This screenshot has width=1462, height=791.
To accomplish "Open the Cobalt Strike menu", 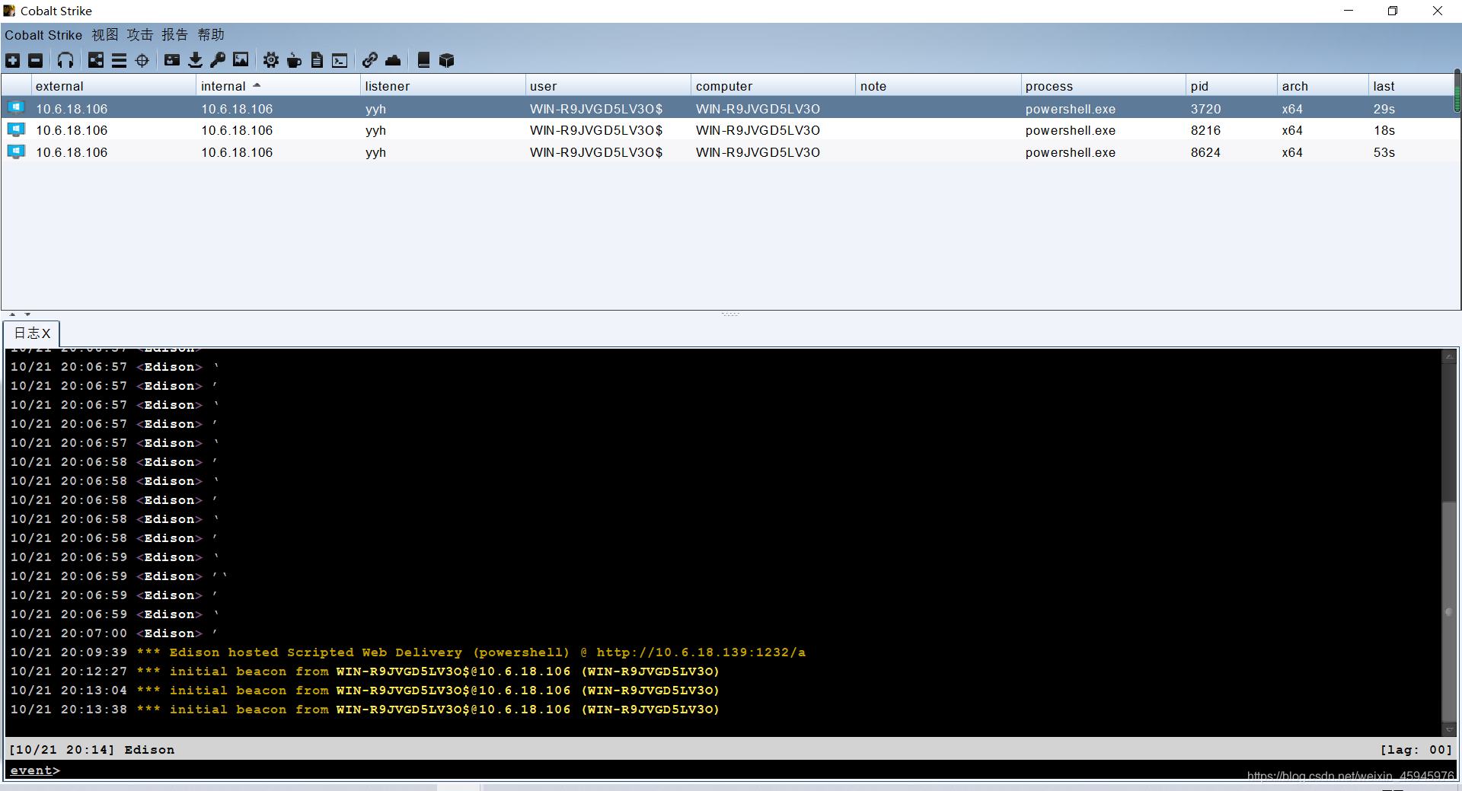I will pyautogui.click(x=43, y=35).
